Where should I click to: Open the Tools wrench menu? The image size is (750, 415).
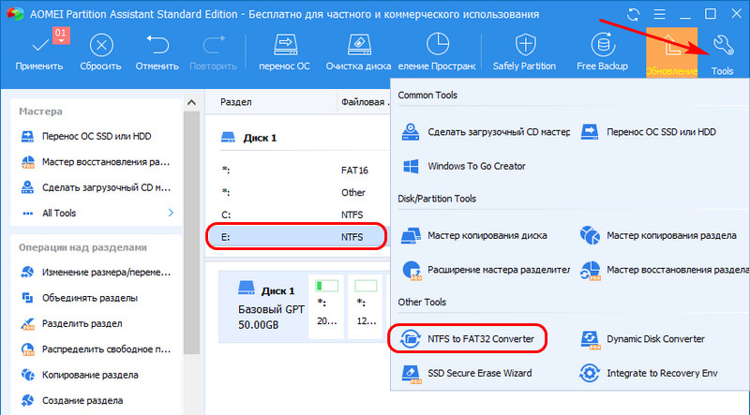722,52
